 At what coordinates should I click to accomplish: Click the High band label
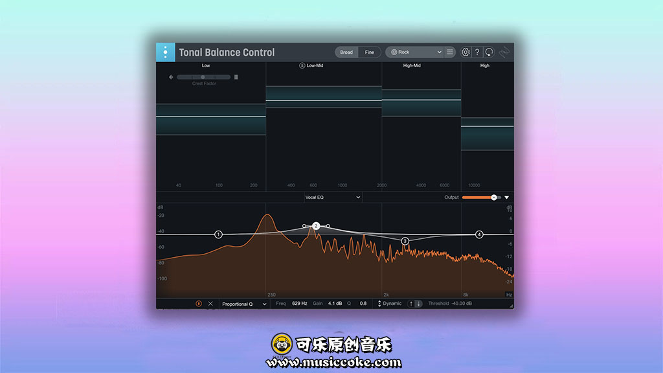484,65
